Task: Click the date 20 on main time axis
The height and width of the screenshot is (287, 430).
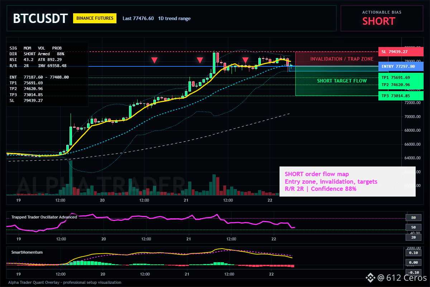Action: [x=102, y=200]
